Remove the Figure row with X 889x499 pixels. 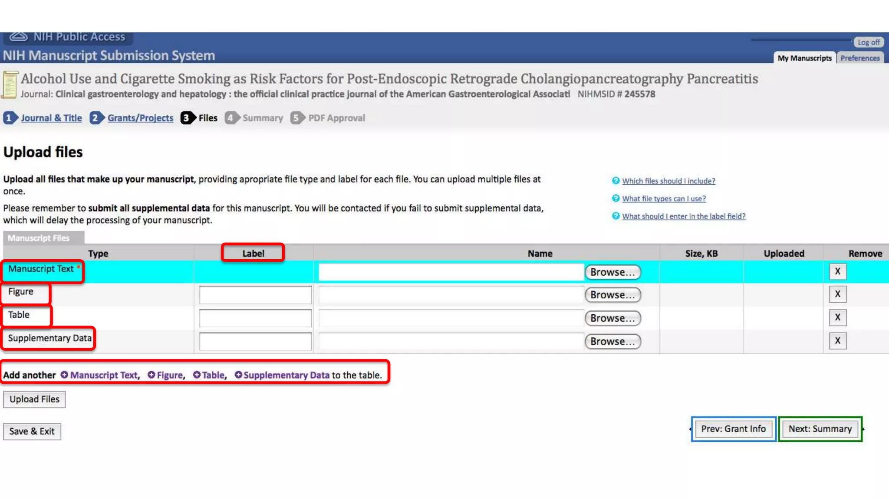[x=837, y=294]
